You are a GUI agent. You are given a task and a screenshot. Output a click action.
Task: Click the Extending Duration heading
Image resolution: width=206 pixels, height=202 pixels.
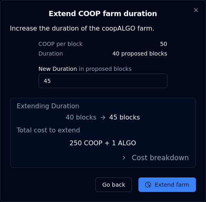[48, 106]
